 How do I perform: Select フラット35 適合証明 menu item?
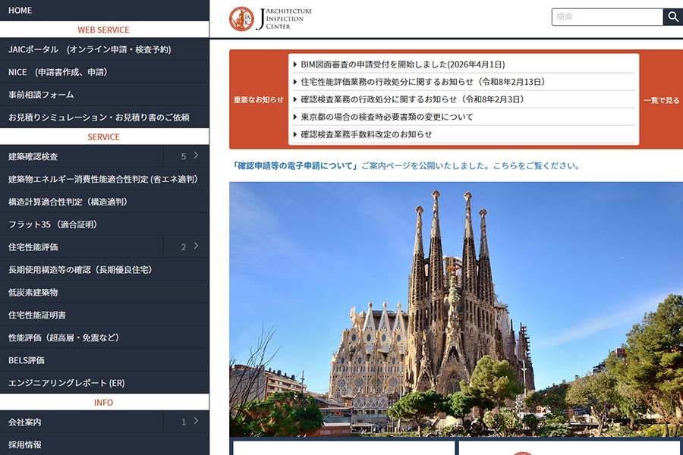pos(53,224)
